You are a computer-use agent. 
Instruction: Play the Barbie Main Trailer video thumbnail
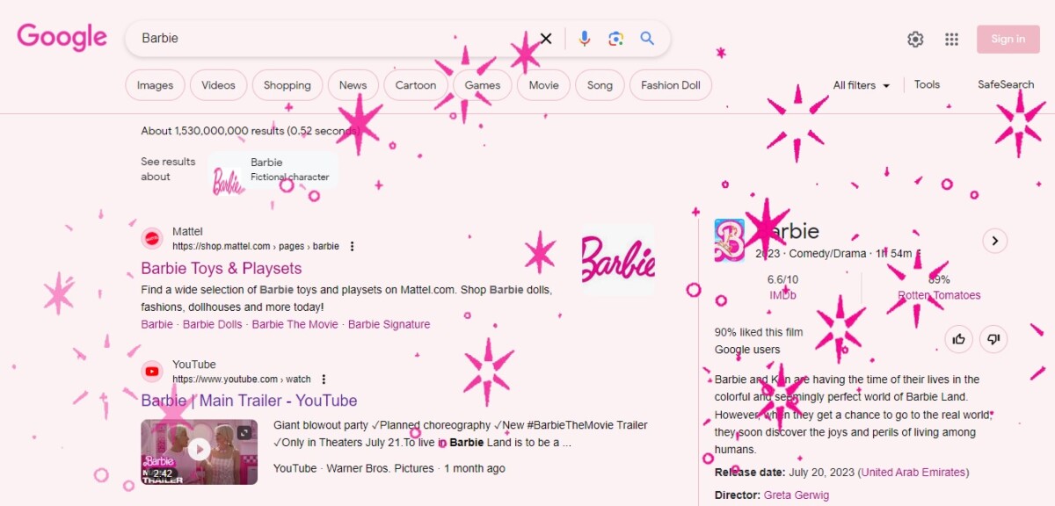point(199,452)
